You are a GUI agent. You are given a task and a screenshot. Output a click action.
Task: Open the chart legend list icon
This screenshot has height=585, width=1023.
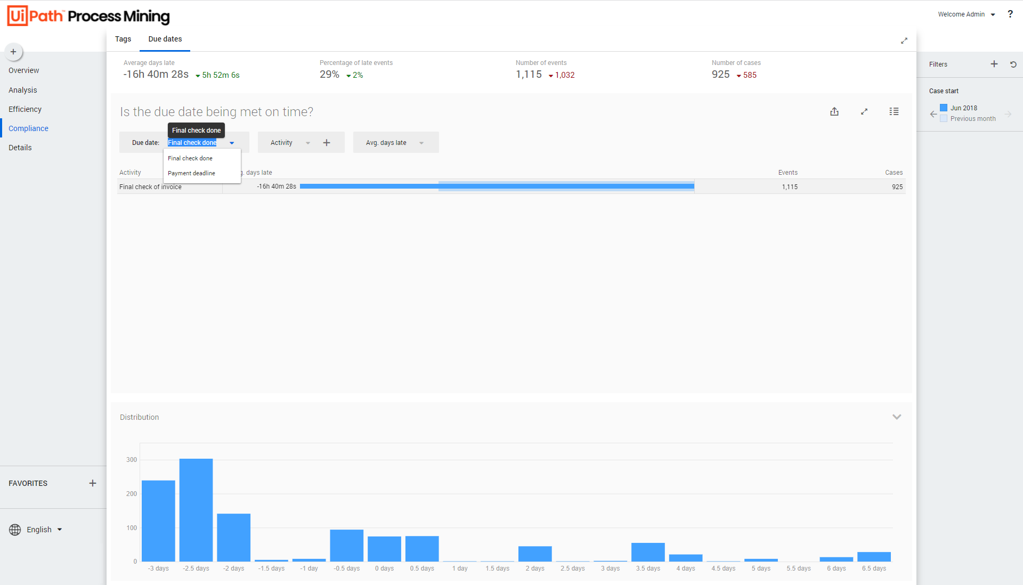pos(894,111)
